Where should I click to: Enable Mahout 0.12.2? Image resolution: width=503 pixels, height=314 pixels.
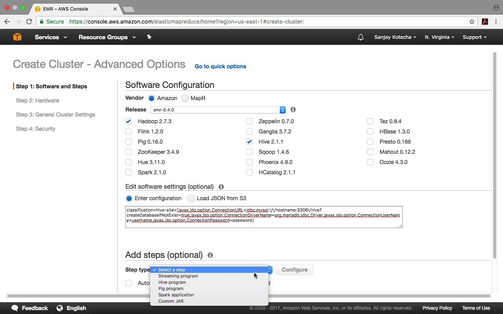[x=370, y=152]
